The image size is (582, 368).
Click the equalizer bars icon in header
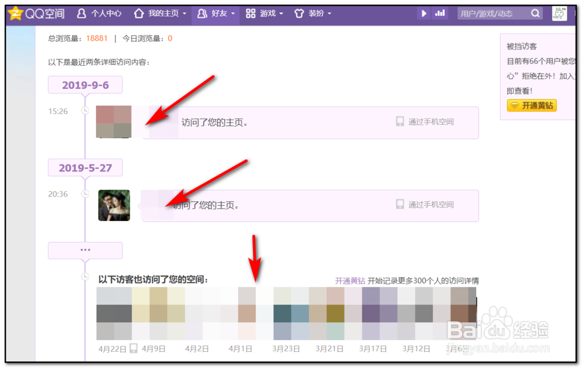440,14
